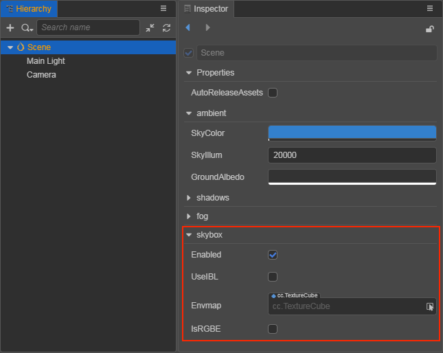
Task: Collapse all nodes in the Hierarchy
Action: point(150,27)
